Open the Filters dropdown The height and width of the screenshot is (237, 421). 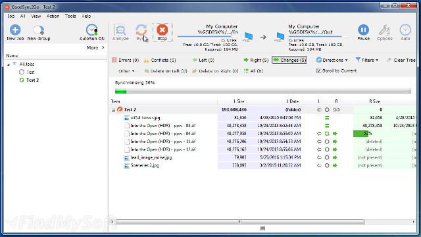click(x=367, y=60)
